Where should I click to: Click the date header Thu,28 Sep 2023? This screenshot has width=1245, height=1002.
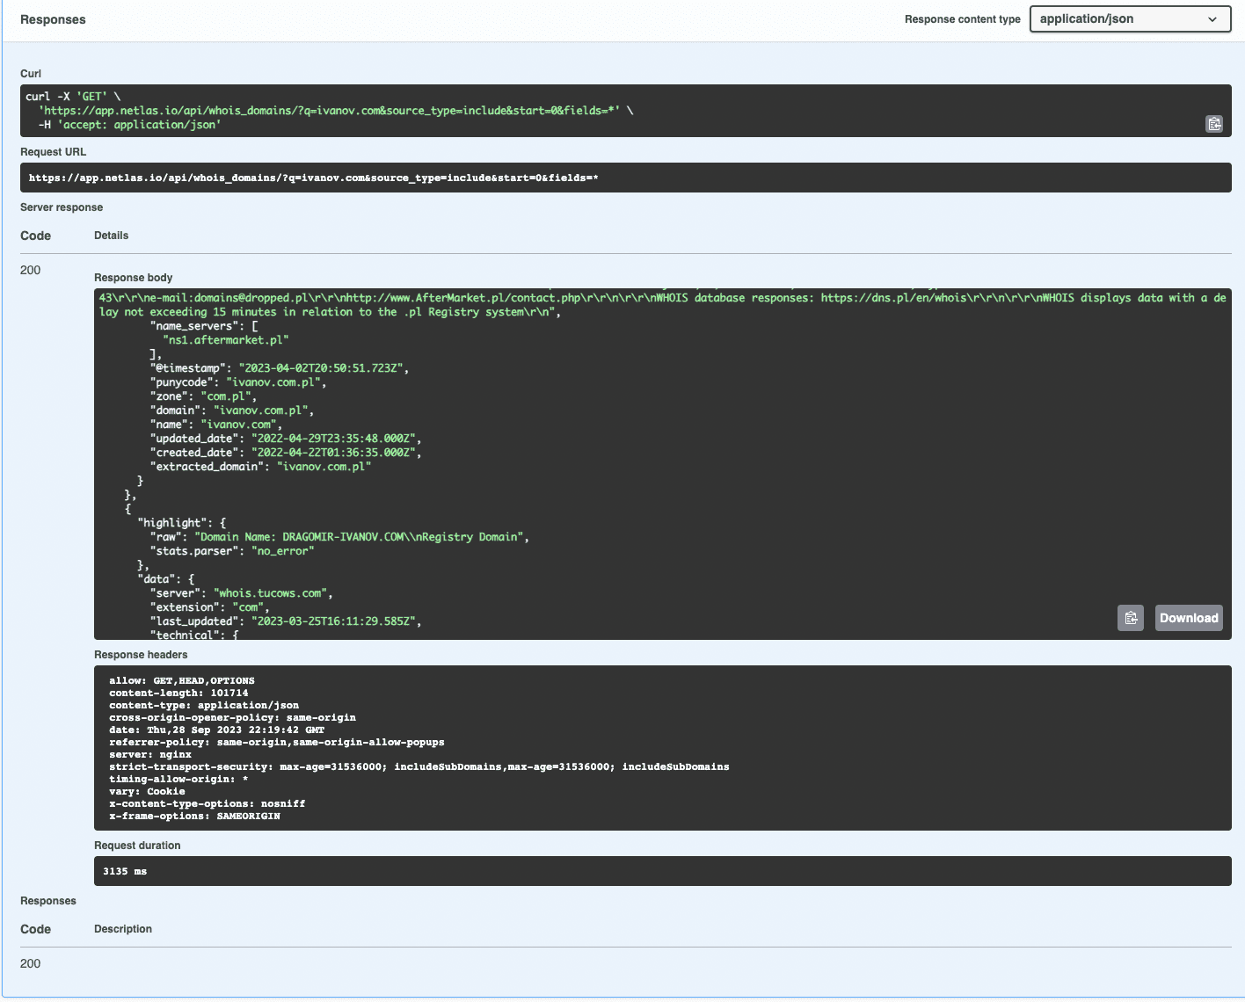216,730
